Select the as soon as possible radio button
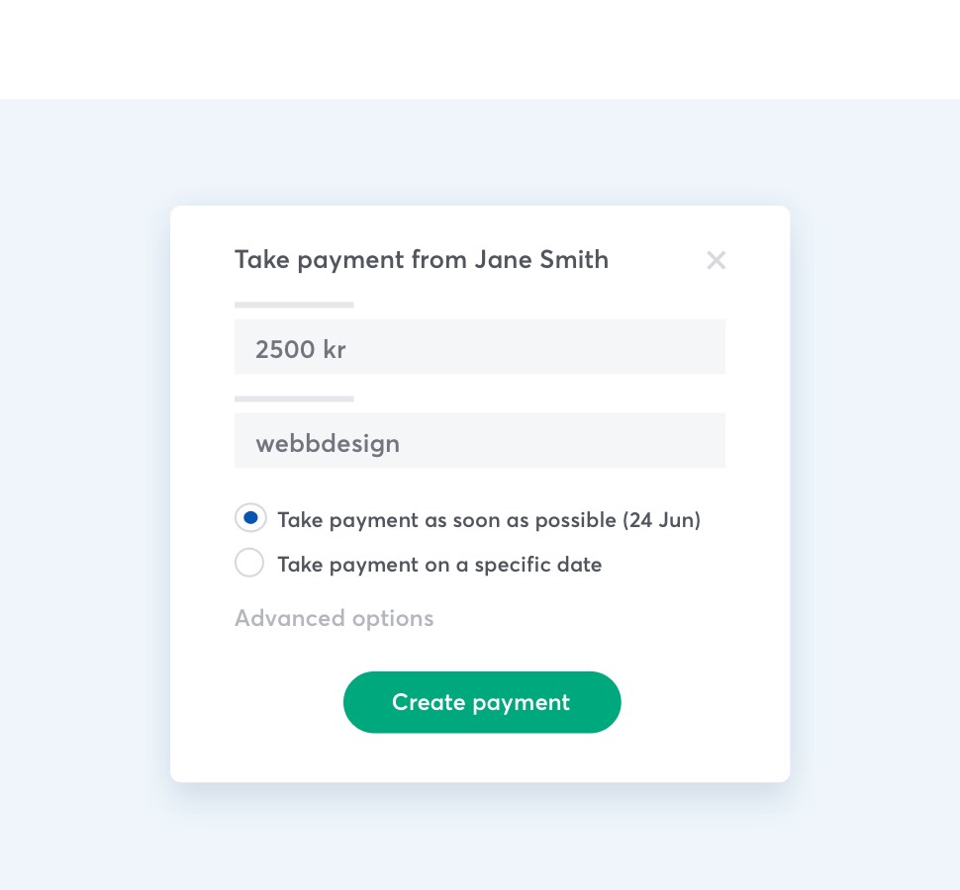The width and height of the screenshot is (960, 890). tap(250, 518)
